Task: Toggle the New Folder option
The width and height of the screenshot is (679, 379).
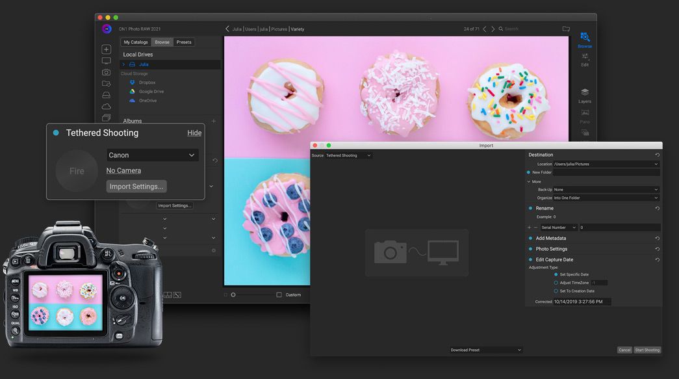Action: coord(528,172)
